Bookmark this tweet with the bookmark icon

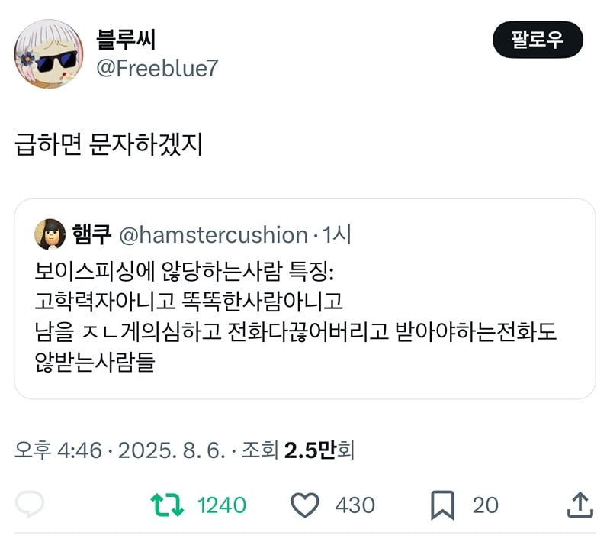(442, 505)
